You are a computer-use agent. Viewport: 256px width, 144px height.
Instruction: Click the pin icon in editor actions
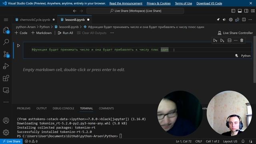pyautogui.click(x=218, y=20)
